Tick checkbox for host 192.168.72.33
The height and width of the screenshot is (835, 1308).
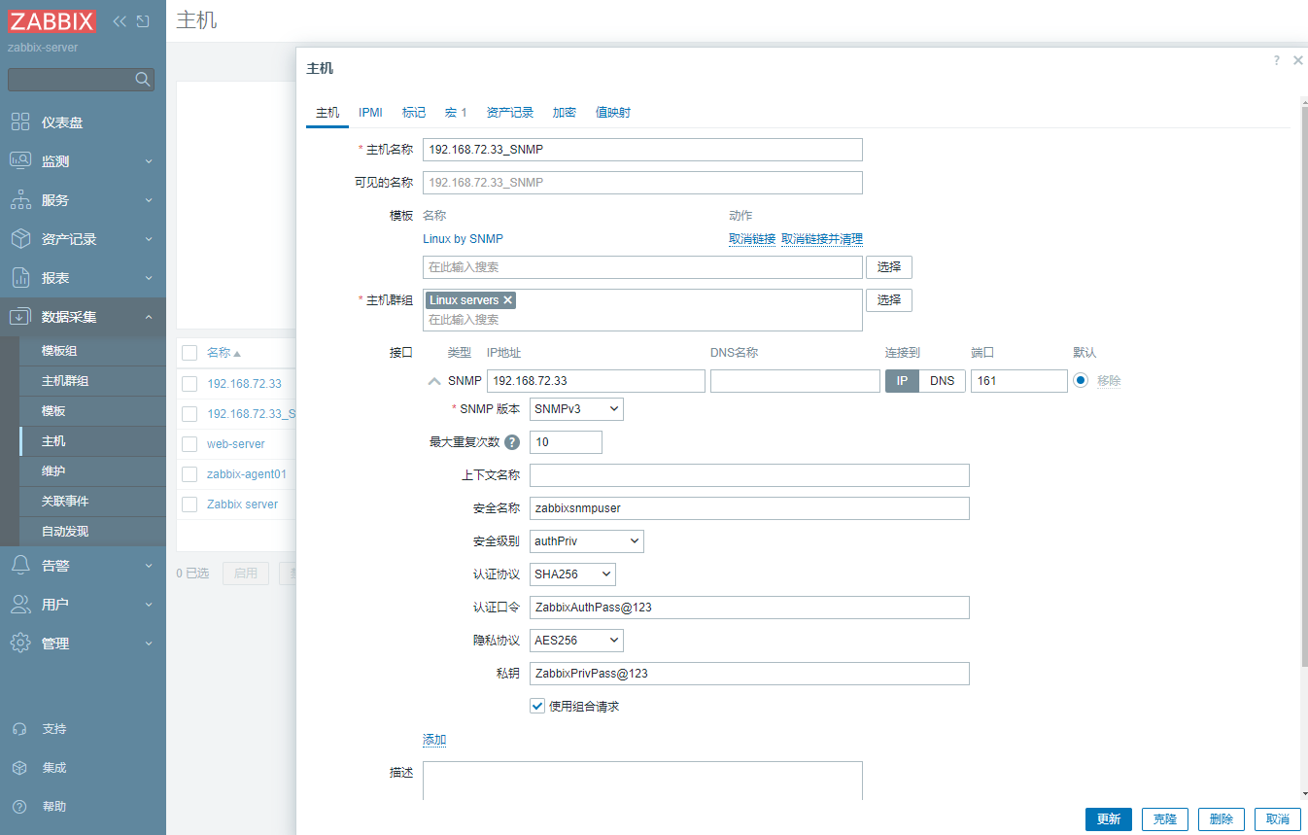pos(189,384)
